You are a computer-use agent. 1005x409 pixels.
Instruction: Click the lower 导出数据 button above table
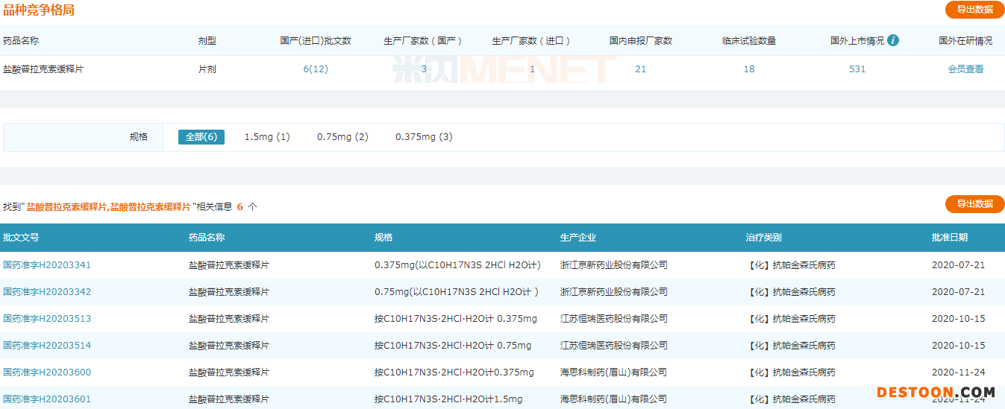tap(974, 204)
